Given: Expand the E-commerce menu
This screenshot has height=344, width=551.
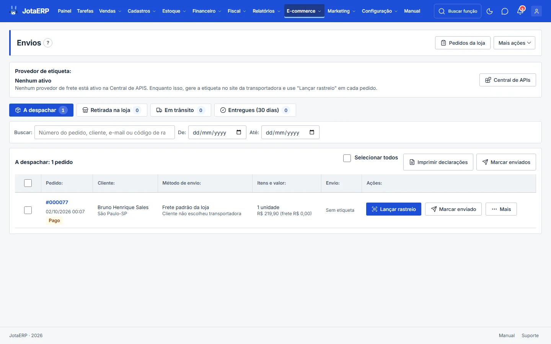Looking at the screenshot, I should (x=304, y=11).
